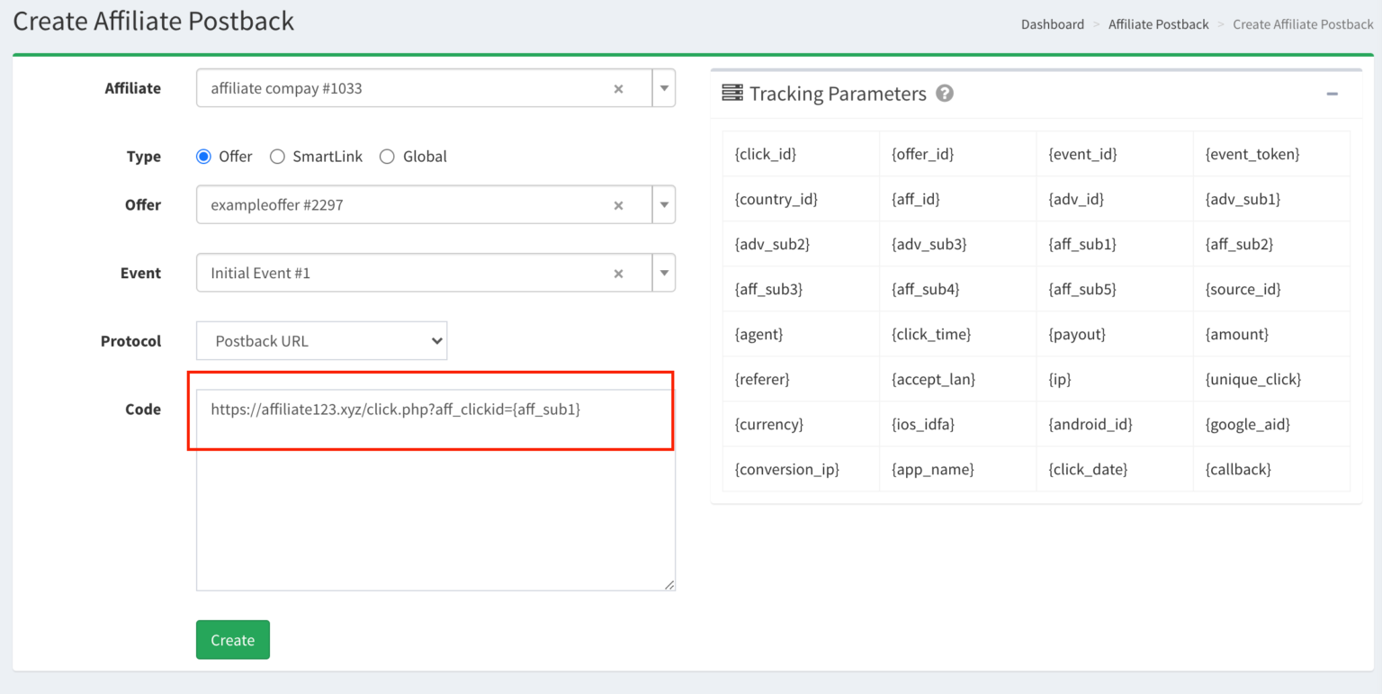Open Affiliate Postback breadcrumb link
This screenshot has height=694, width=1382.
(x=1158, y=24)
